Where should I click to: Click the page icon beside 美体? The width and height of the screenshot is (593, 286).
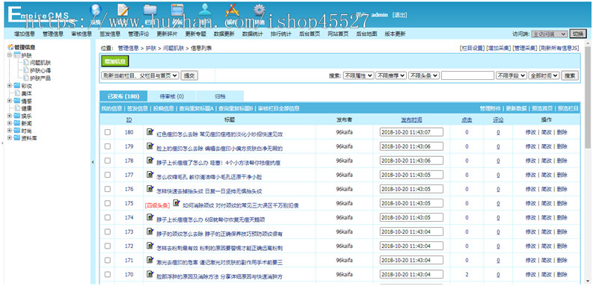coord(17,93)
